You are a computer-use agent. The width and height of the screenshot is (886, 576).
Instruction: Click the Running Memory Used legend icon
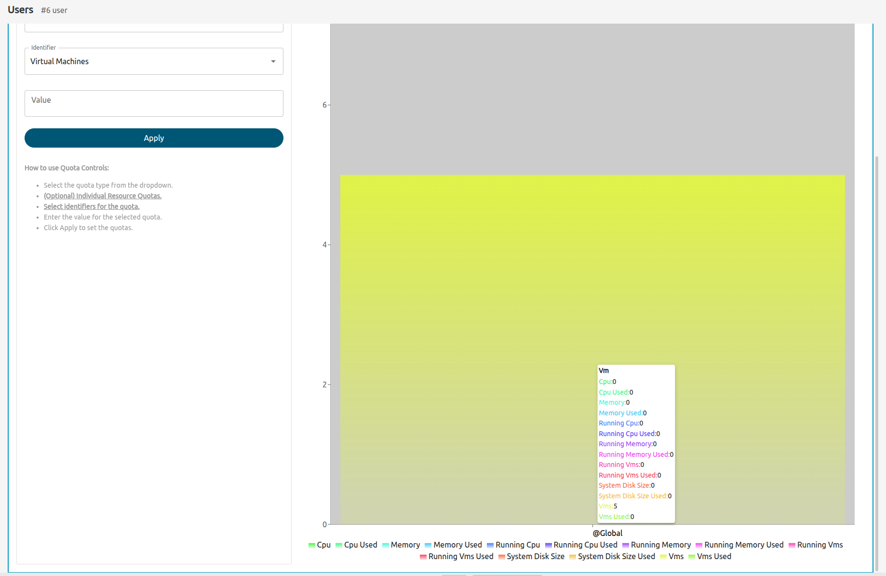pos(699,545)
